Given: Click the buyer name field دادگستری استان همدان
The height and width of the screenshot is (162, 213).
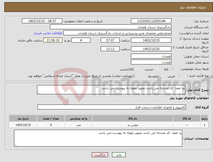Looking at the screenshot, I should (x=111, y=27).
